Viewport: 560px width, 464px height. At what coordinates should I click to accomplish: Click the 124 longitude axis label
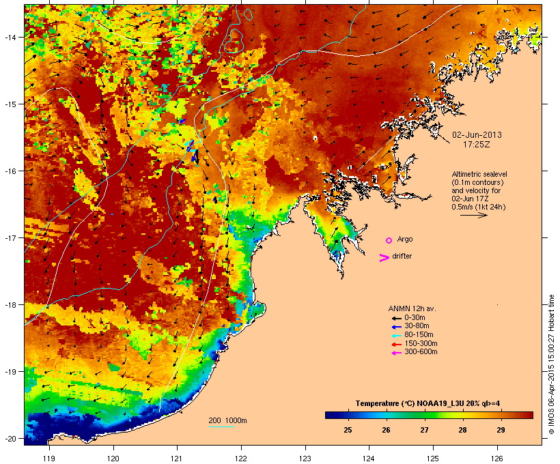pyautogui.click(x=369, y=459)
